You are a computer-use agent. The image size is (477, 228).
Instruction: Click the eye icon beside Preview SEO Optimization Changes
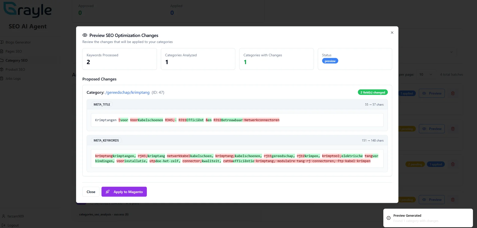[85, 35]
